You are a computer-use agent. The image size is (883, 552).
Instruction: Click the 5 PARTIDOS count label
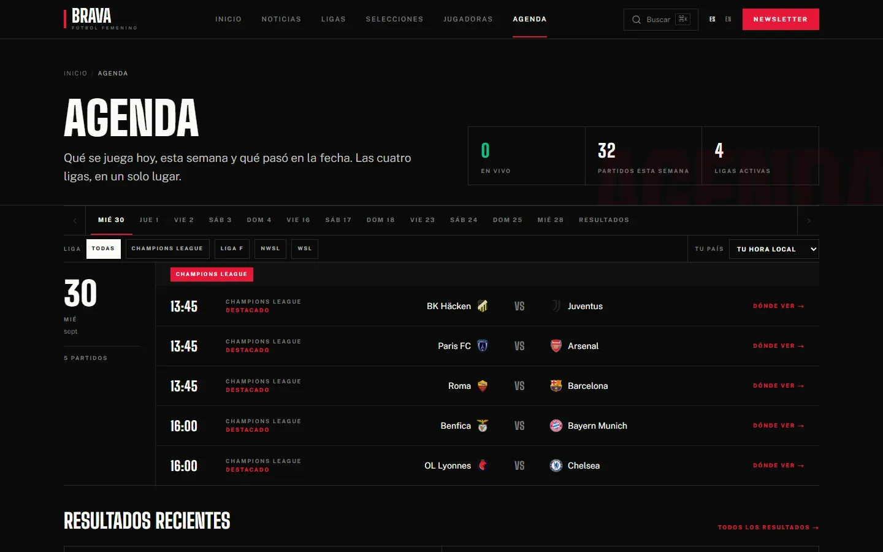tap(86, 358)
